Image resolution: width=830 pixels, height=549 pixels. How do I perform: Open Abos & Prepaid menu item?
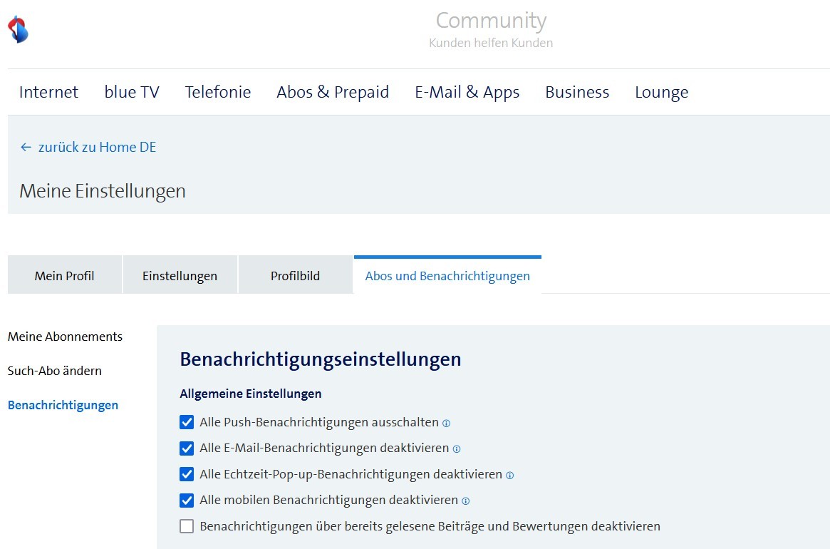[333, 92]
